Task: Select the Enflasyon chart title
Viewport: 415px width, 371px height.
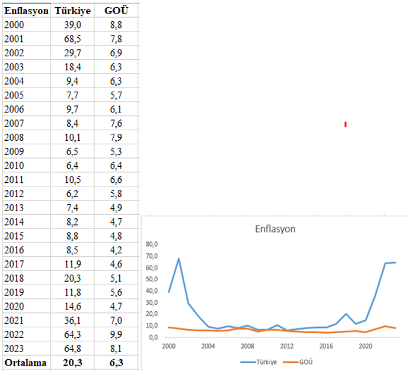Action: tap(274, 229)
